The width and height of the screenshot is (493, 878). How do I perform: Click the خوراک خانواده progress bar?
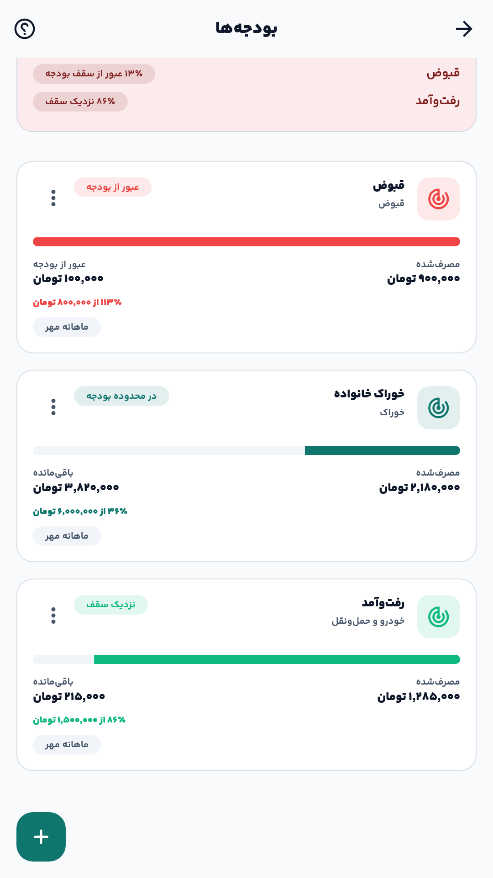point(246,450)
